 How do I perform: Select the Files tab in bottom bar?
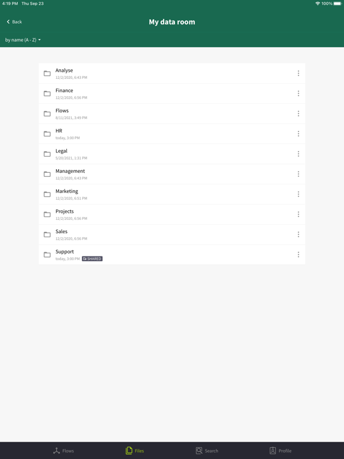pos(135,451)
